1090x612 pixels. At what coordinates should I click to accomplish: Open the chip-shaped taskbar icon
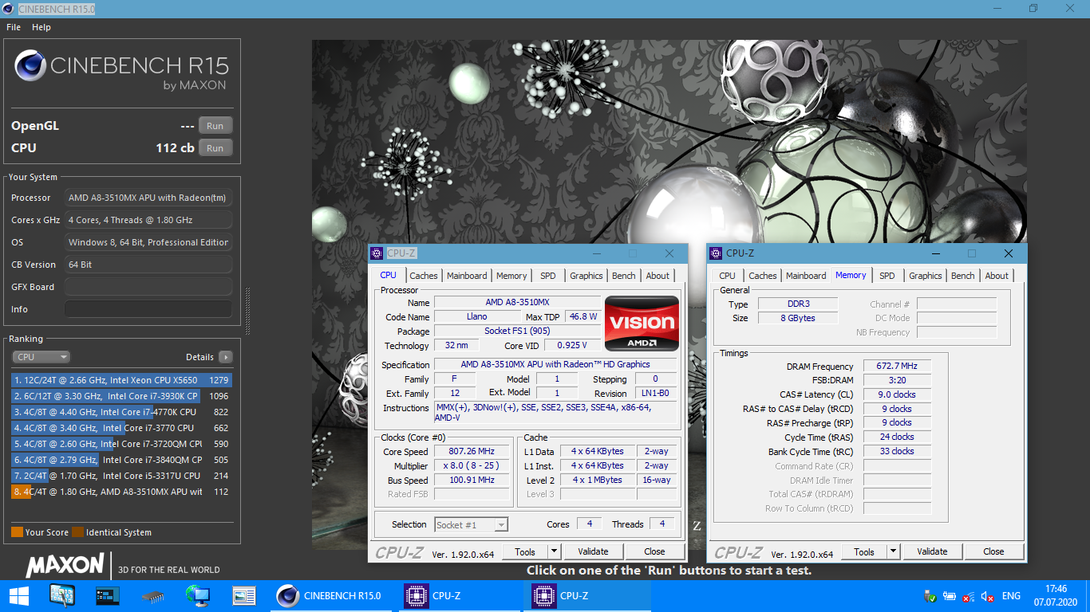coord(152,595)
